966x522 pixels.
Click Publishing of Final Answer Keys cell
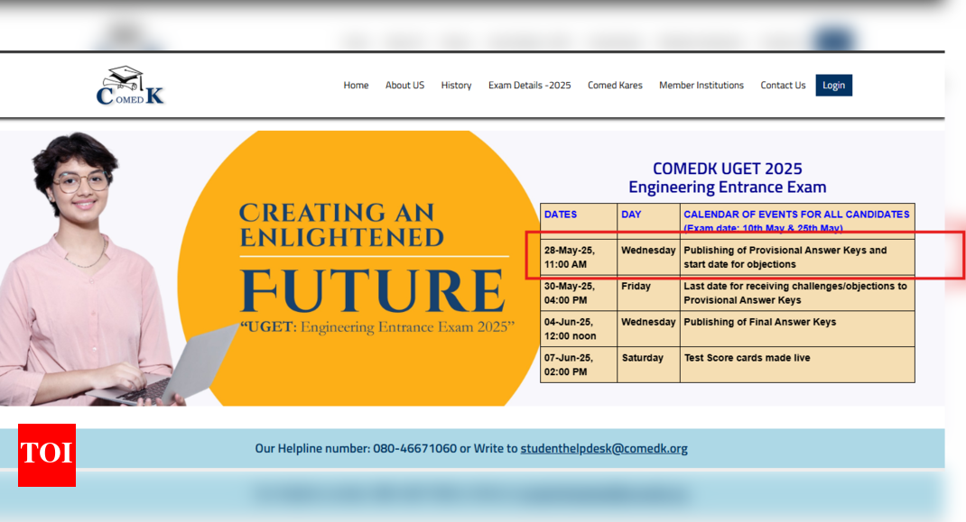tap(797, 329)
